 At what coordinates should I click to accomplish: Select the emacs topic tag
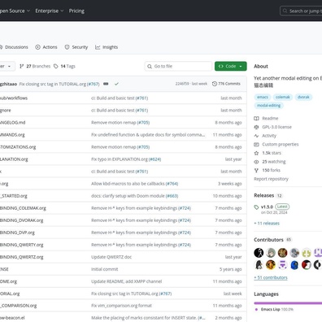[263, 97]
